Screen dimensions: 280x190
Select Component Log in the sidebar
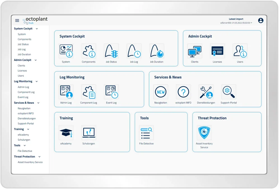pos(26,92)
